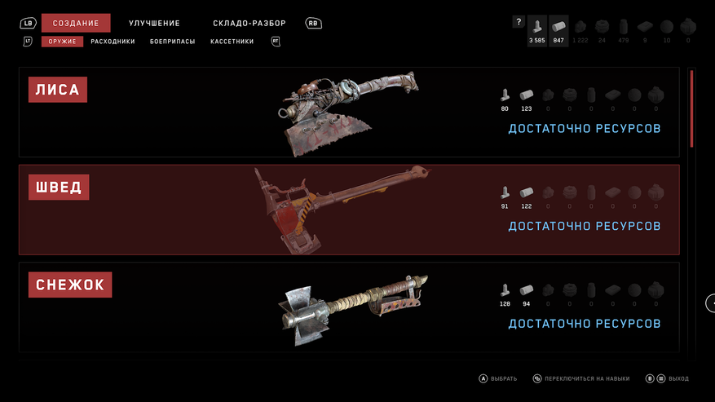Open the Расходники subcategory
This screenshot has width=715, height=402.
coord(113,42)
